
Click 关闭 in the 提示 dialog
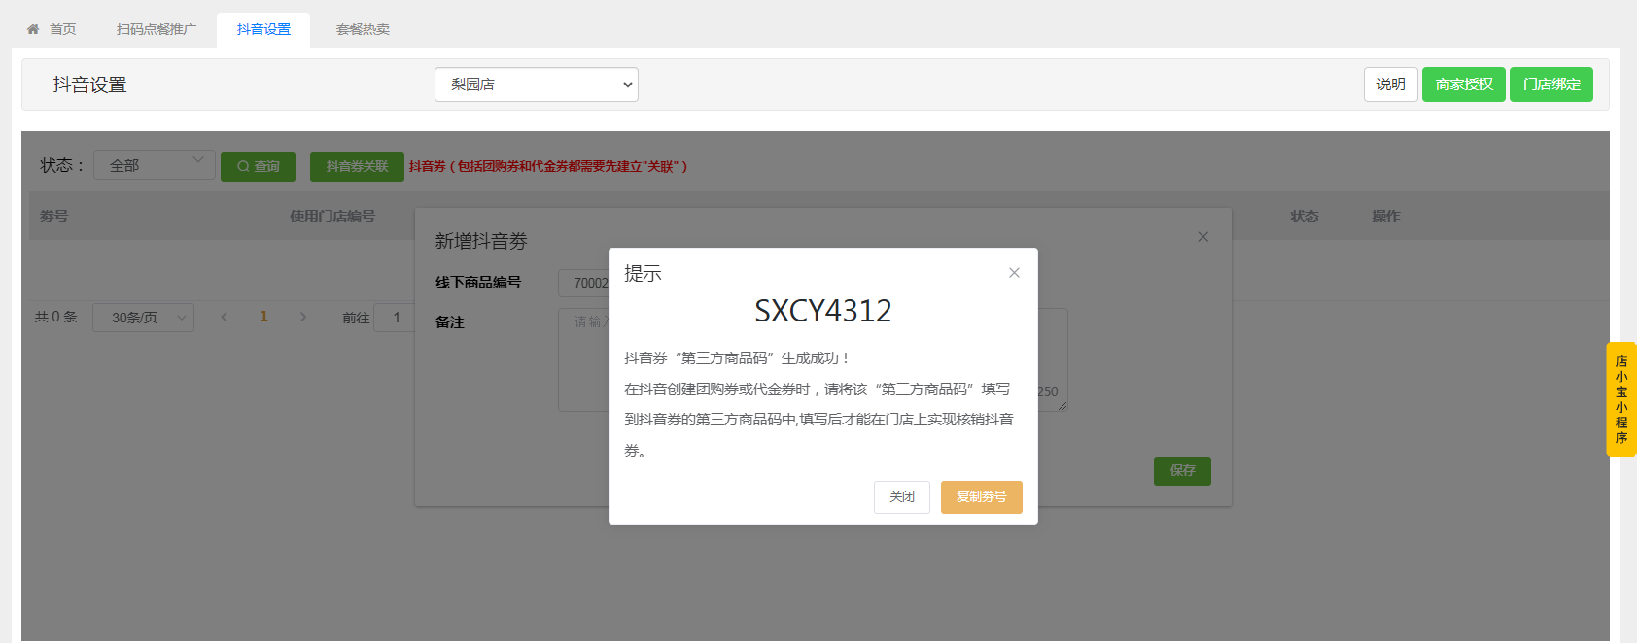coord(902,497)
